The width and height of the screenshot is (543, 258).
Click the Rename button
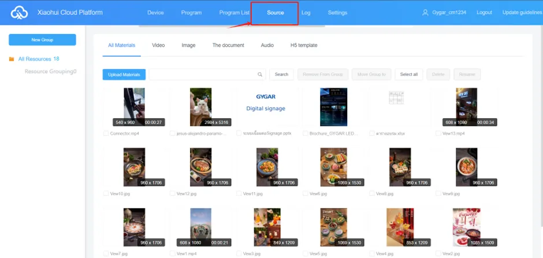467,74
